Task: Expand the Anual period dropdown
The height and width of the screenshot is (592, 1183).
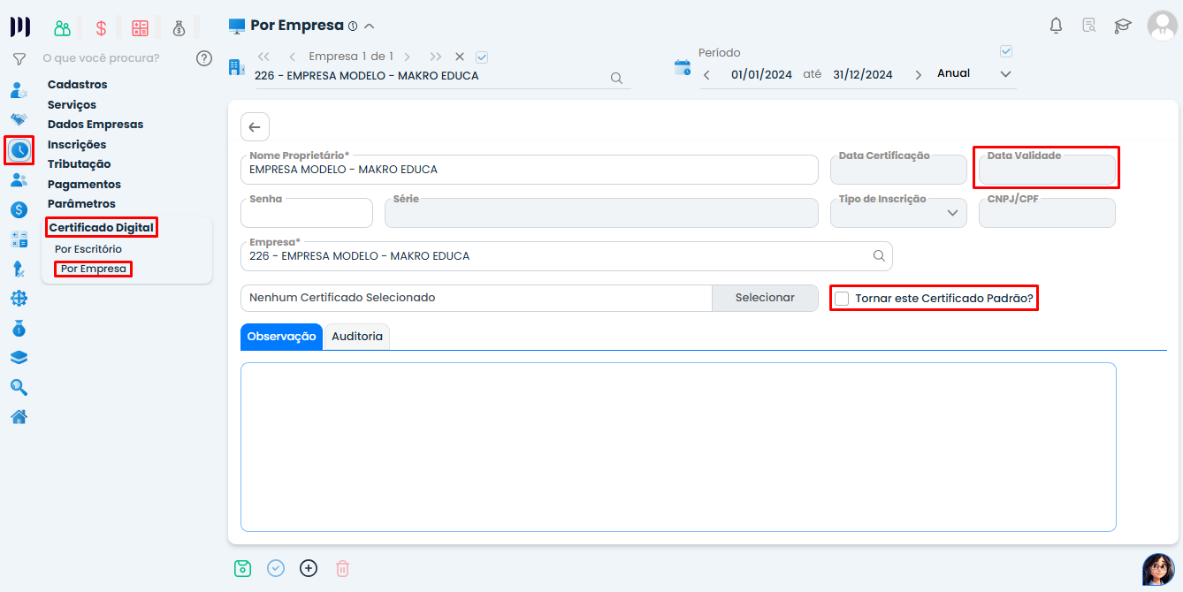Action: tap(1005, 74)
